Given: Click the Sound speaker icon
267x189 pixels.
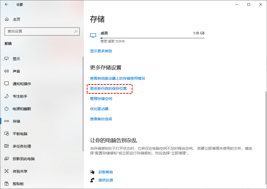Looking at the screenshot, I should point(7,71).
